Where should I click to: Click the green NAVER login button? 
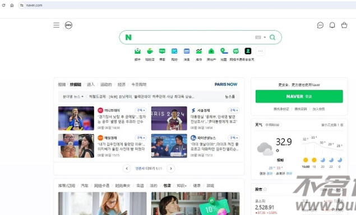[299, 96]
